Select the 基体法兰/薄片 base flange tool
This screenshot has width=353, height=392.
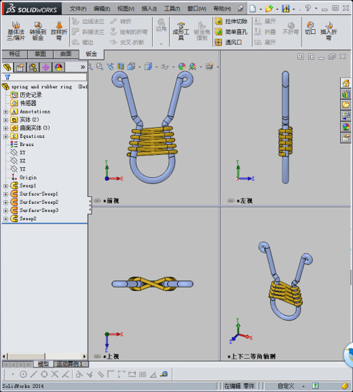pos(16,31)
